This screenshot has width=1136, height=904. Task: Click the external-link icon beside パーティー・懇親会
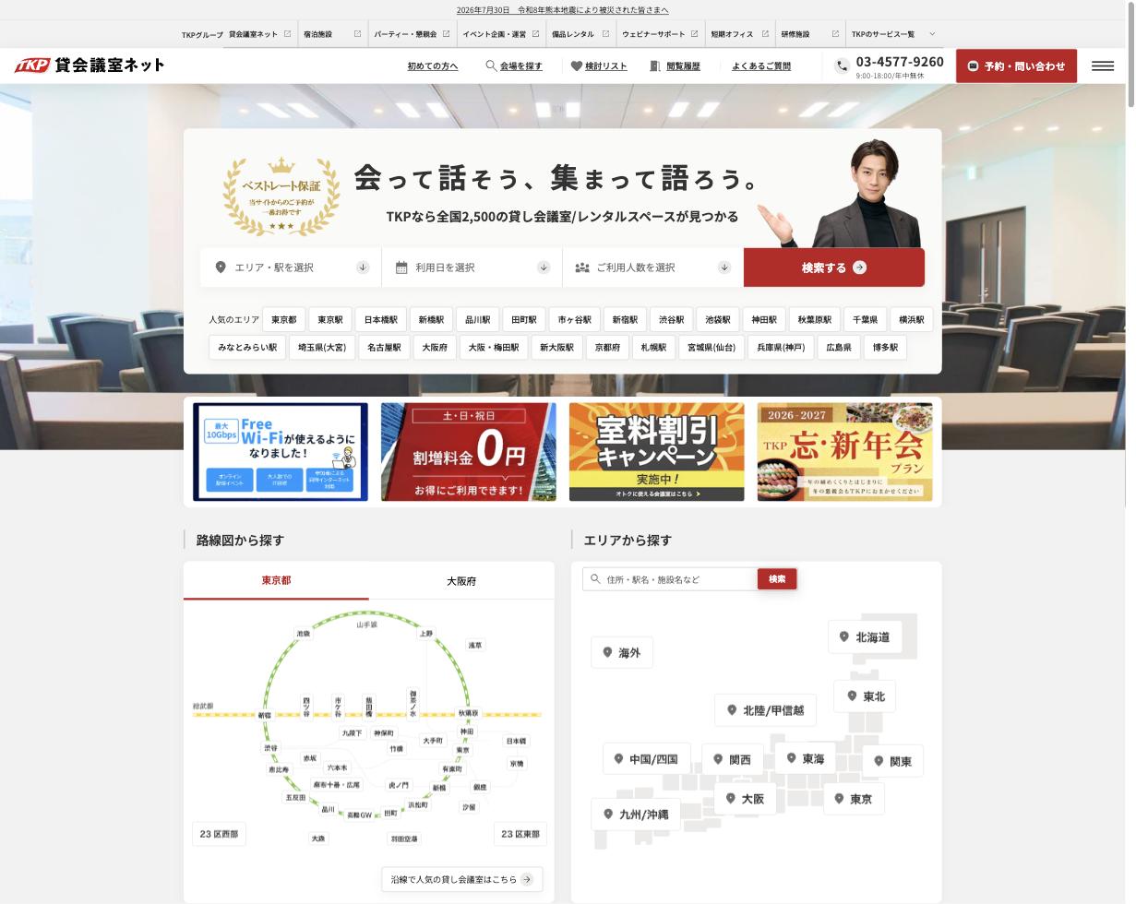click(x=446, y=34)
